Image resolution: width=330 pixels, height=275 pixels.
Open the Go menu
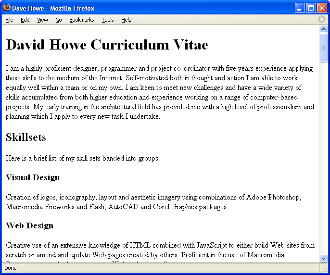click(59, 20)
